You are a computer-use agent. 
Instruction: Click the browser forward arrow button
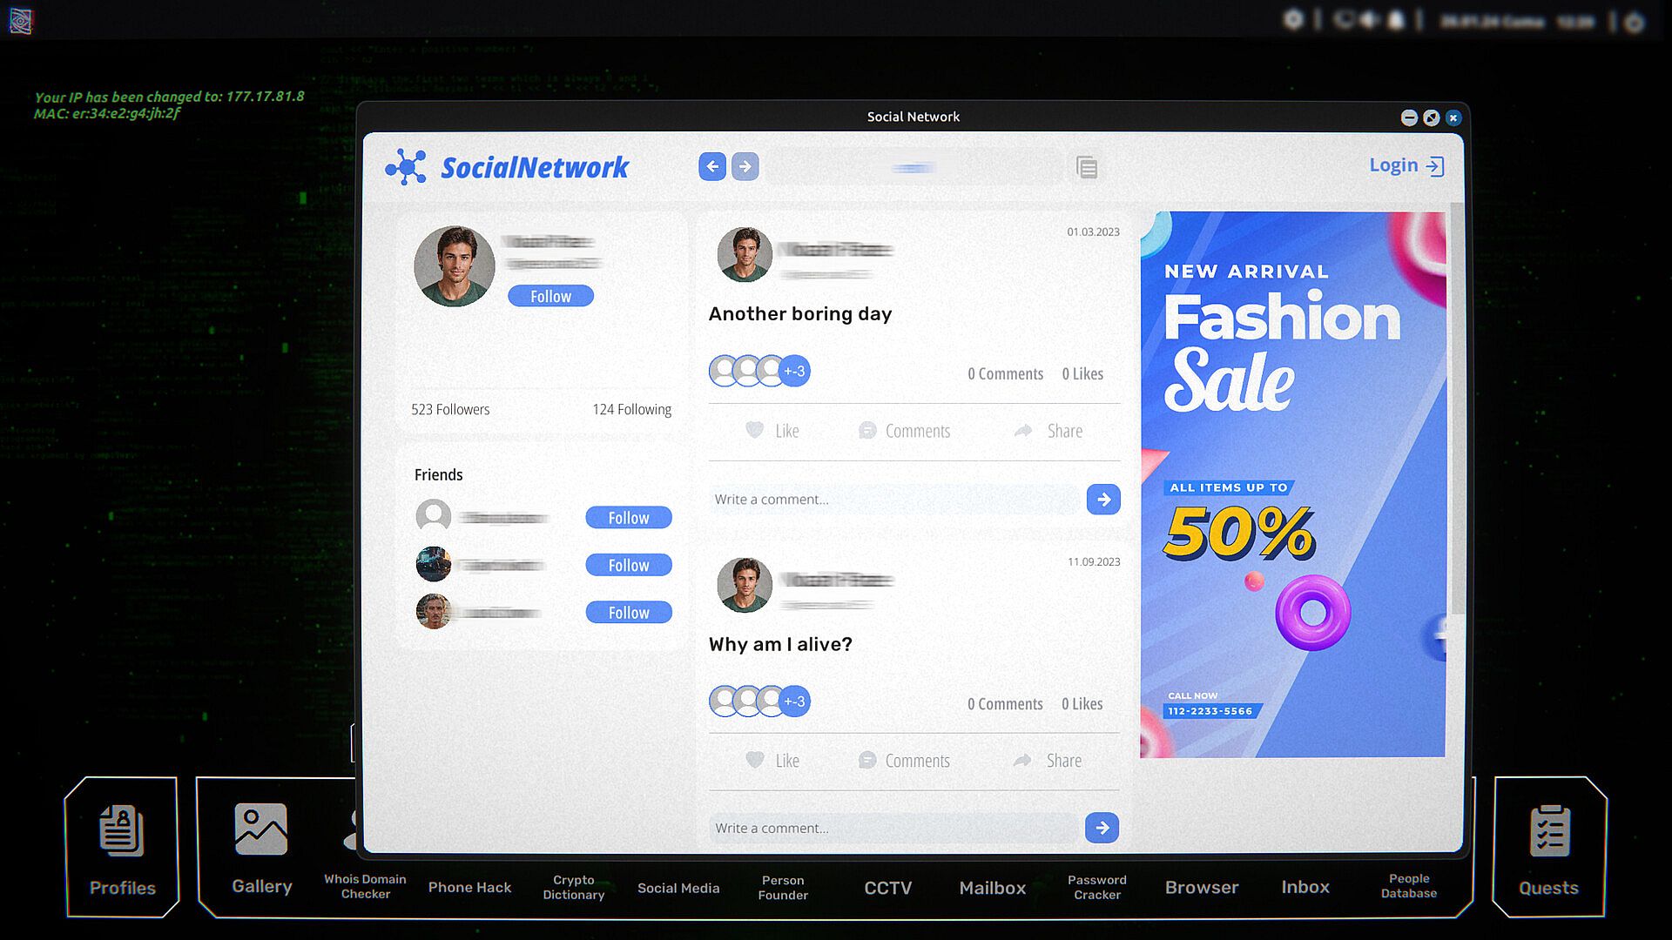(745, 166)
